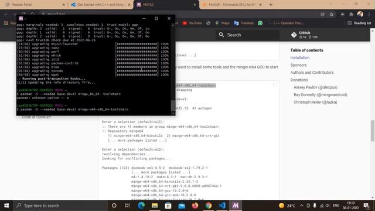The width and height of the screenshot is (375, 211).
Task: Open the Maps bookmark
Action: pos(222,23)
